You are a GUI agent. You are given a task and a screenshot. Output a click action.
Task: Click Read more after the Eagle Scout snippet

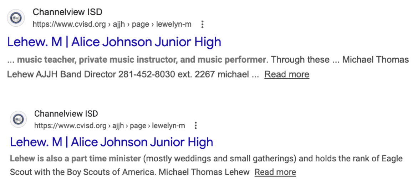(275, 172)
